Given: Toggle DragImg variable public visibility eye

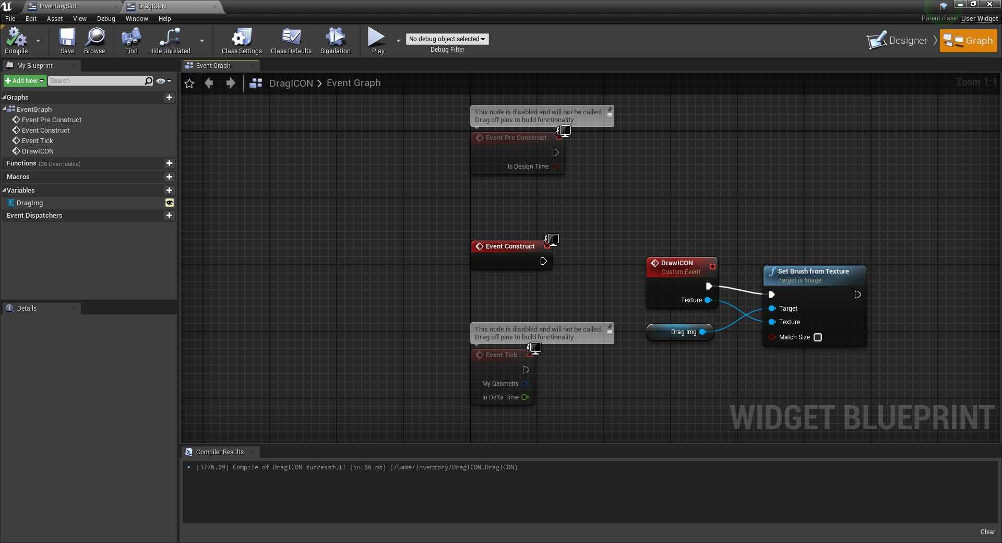Looking at the screenshot, I should pyautogui.click(x=170, y=203).
